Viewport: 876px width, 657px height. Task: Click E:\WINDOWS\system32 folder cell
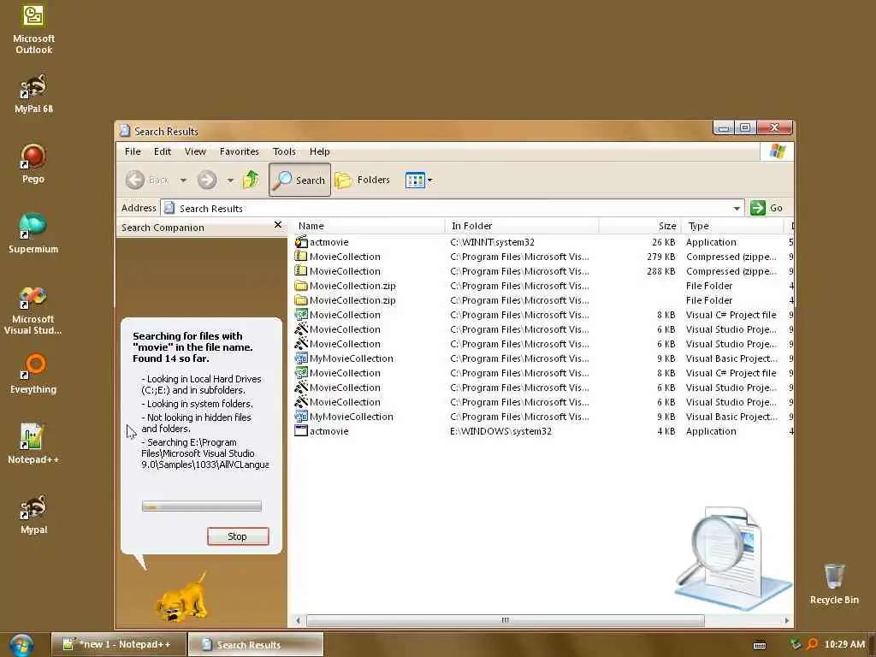point(500,431)
